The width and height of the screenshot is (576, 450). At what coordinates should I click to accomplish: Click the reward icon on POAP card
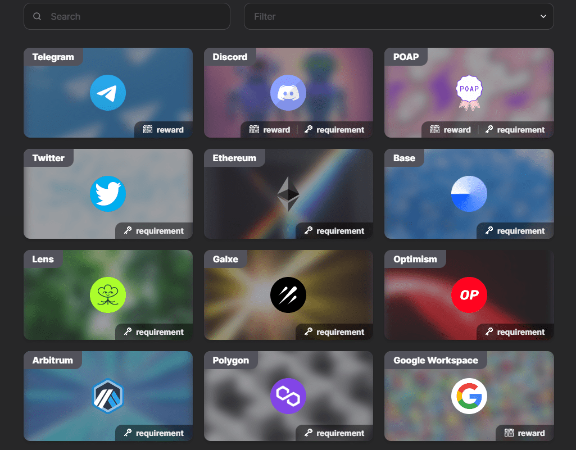click(435, 129)
